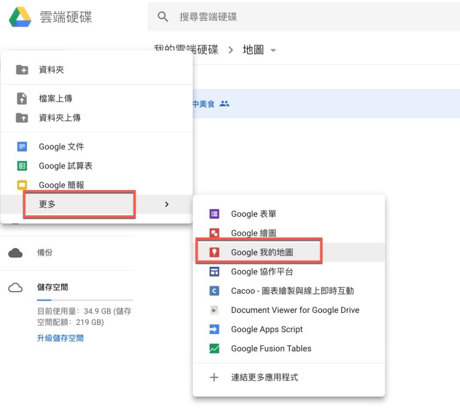Click the storage cloud outline icon
The image size is (460, 410).
click(x=15, y=288)
